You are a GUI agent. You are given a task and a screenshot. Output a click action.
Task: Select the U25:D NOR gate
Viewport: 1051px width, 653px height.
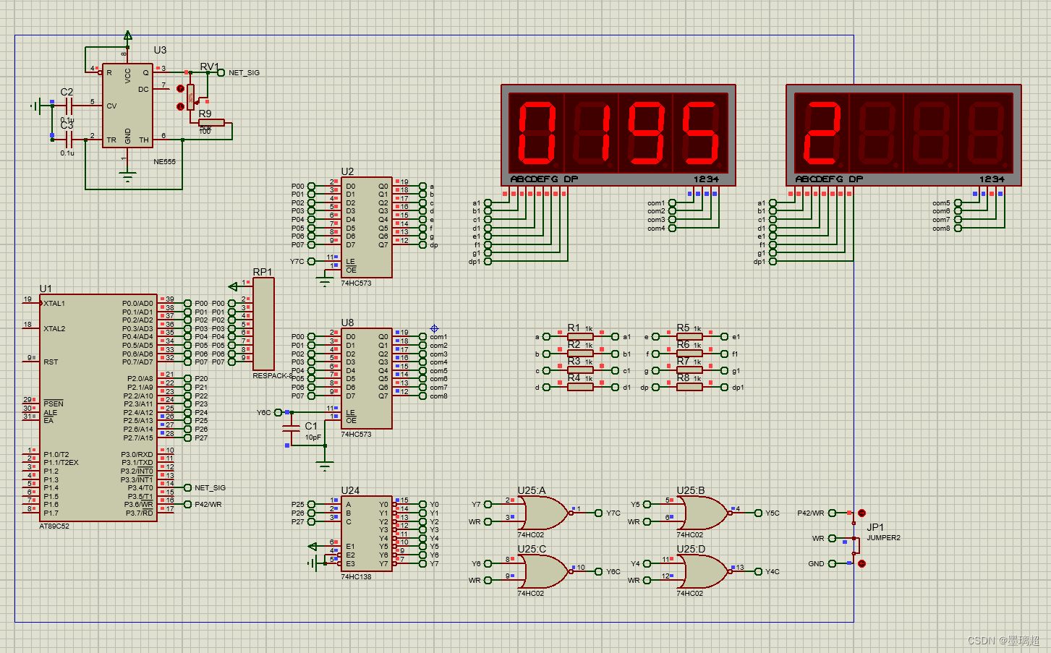(x=703, y=571)
